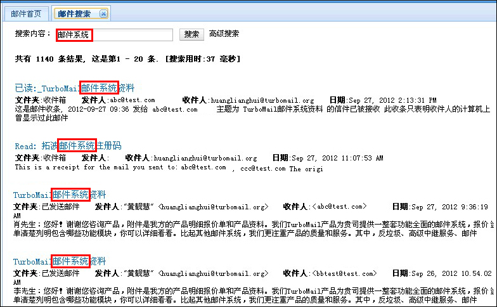Viewport: 497px width, 307px height.
Task: Click sender abc@test.com in the 已读 result
Action: coord(132,100)
